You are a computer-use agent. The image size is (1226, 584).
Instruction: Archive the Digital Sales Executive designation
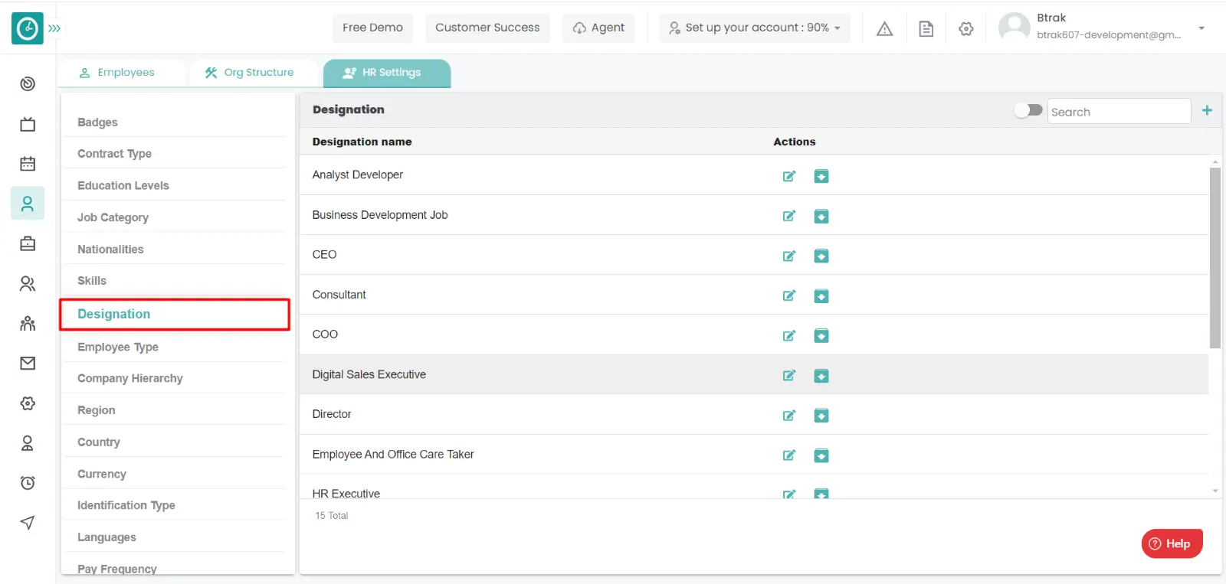[821, 375]
